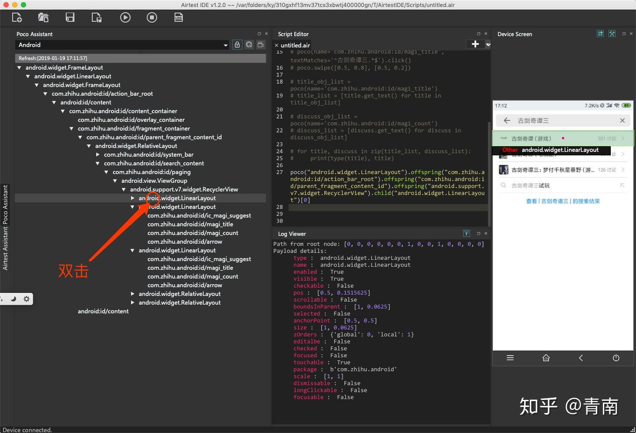This screenshot has width=636, height=433.
Task: Tap the device back arrow button
Action: coord(581,358)
